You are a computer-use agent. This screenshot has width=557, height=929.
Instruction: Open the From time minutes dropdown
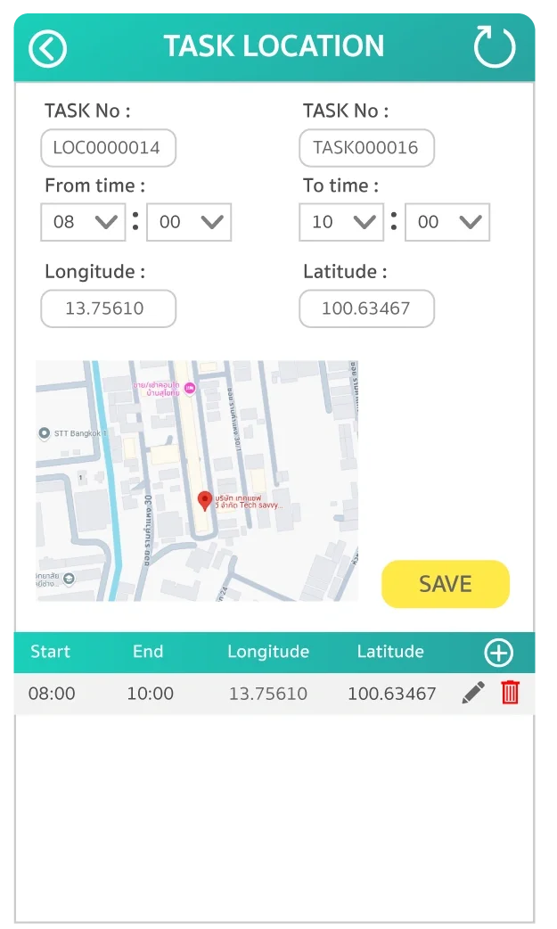188,222
